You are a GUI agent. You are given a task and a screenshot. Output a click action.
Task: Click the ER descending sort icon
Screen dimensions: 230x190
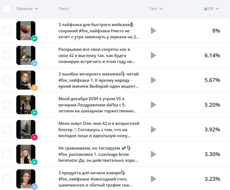pyautogui.click(x=206, y=9)
